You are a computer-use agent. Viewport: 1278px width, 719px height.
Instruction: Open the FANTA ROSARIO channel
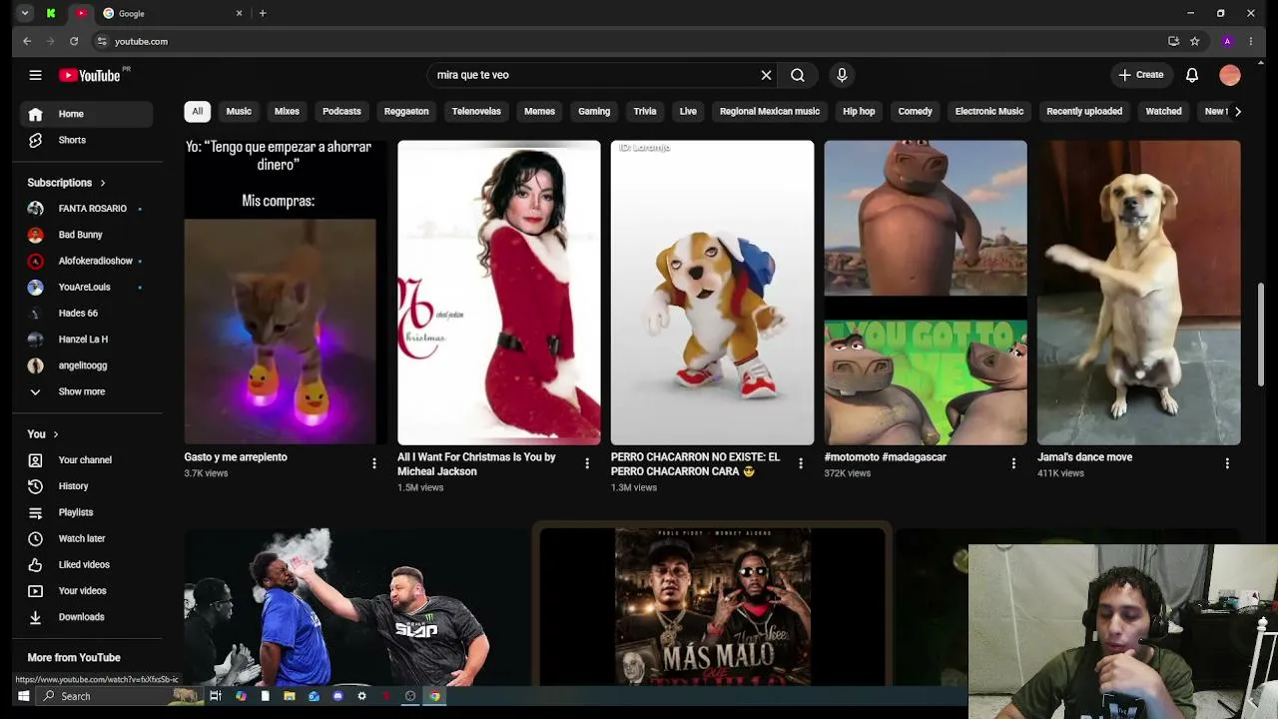point(87,209)
